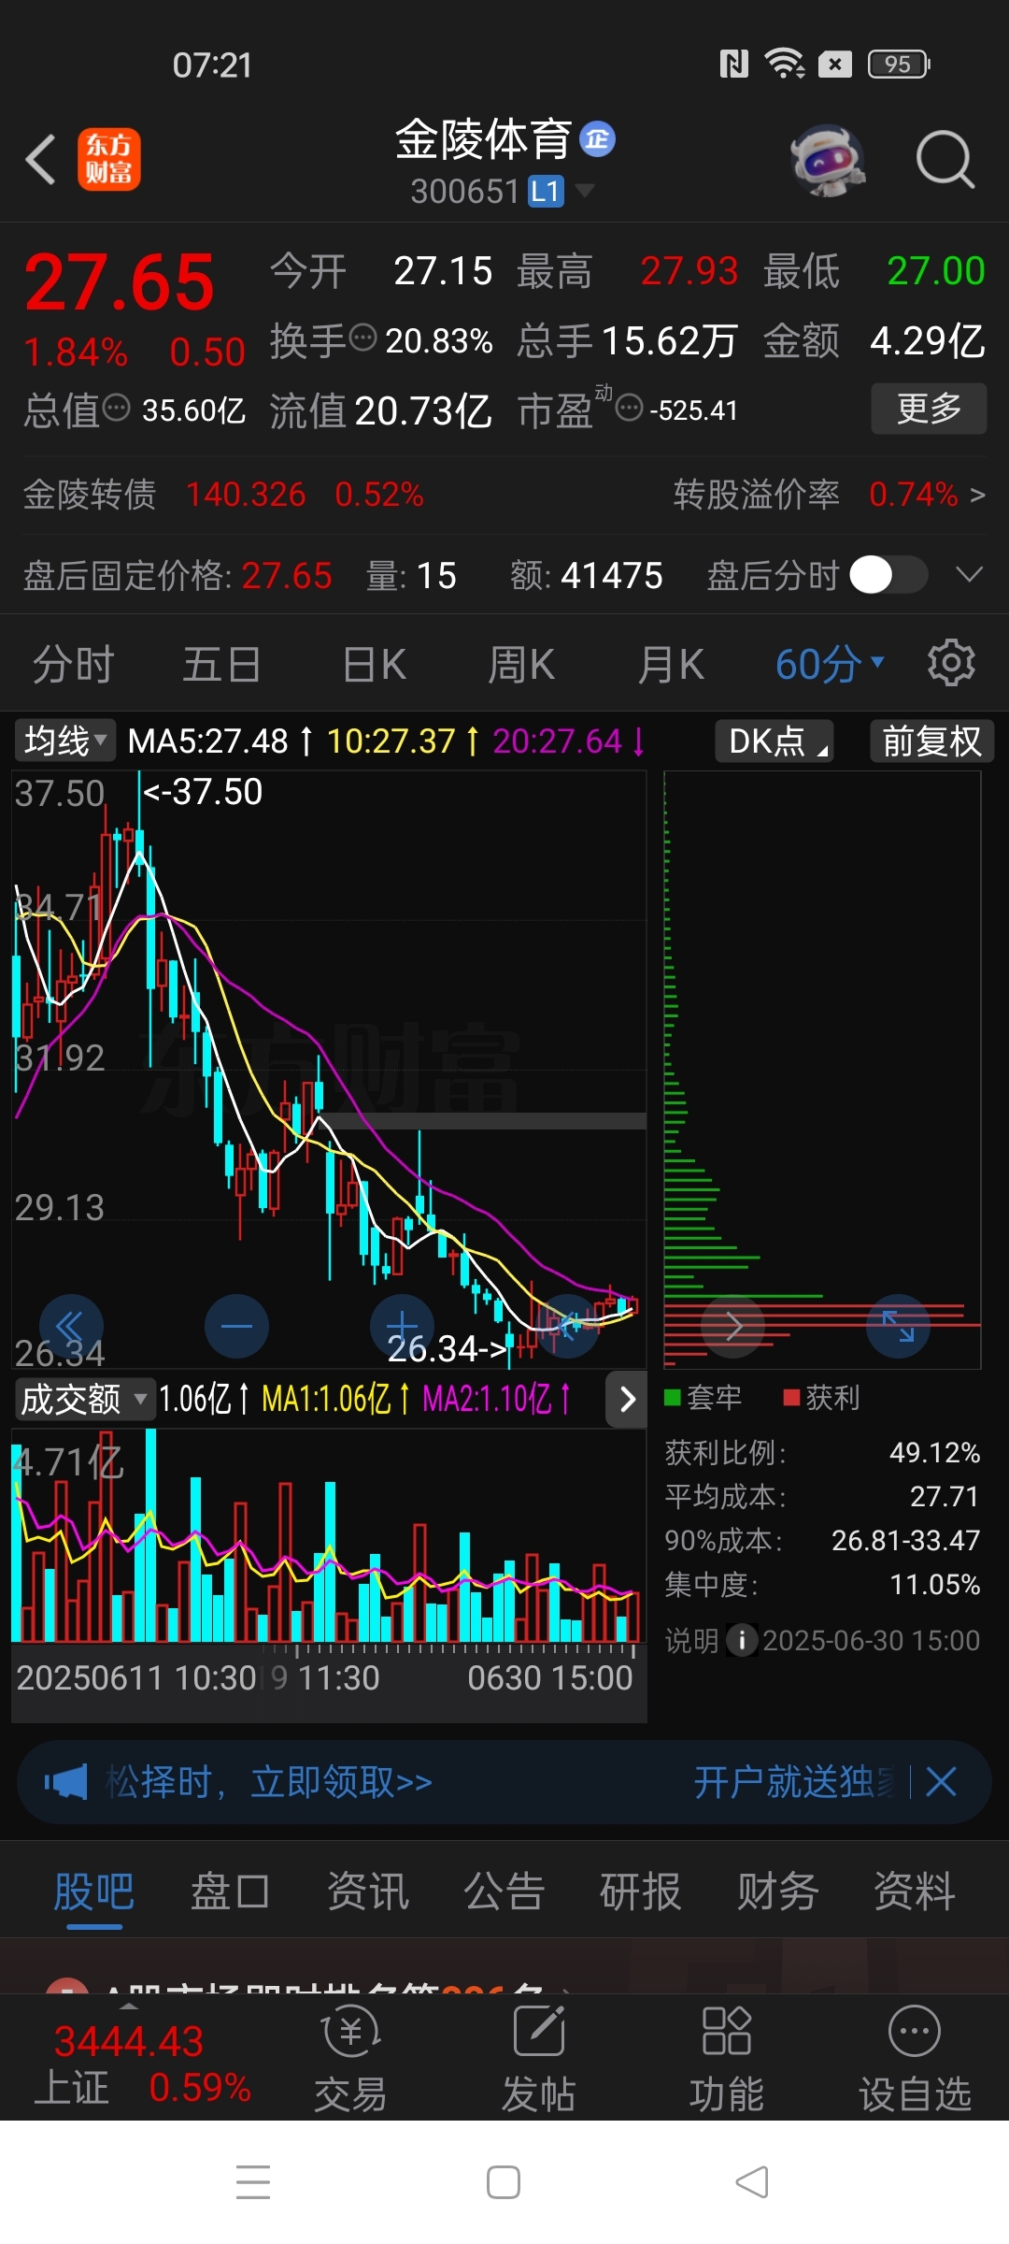Tap Android system back button
Screen dimensions: 1009x2244
(753, 2182)
